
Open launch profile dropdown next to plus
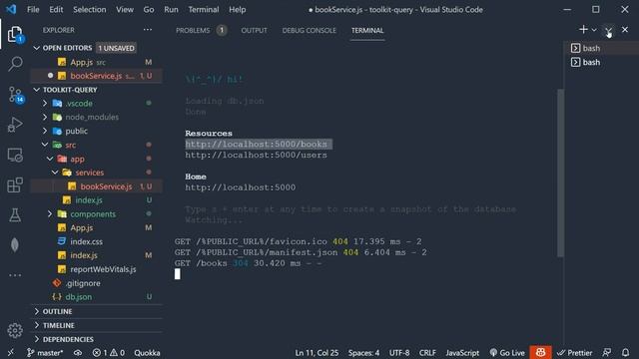coord(594,30)
